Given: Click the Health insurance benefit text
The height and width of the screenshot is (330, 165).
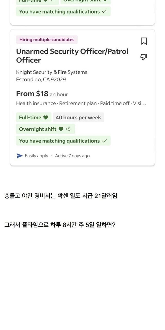Looking at the screenshot, I should 36,103.
